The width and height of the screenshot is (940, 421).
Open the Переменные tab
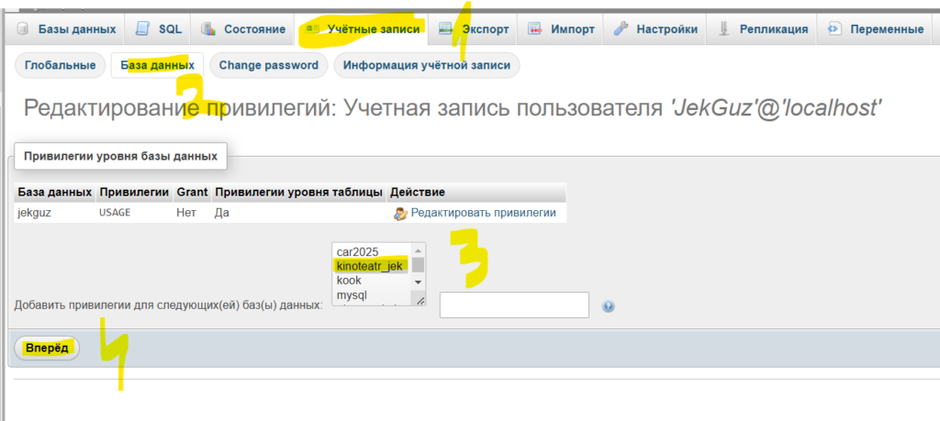(875, 28)
